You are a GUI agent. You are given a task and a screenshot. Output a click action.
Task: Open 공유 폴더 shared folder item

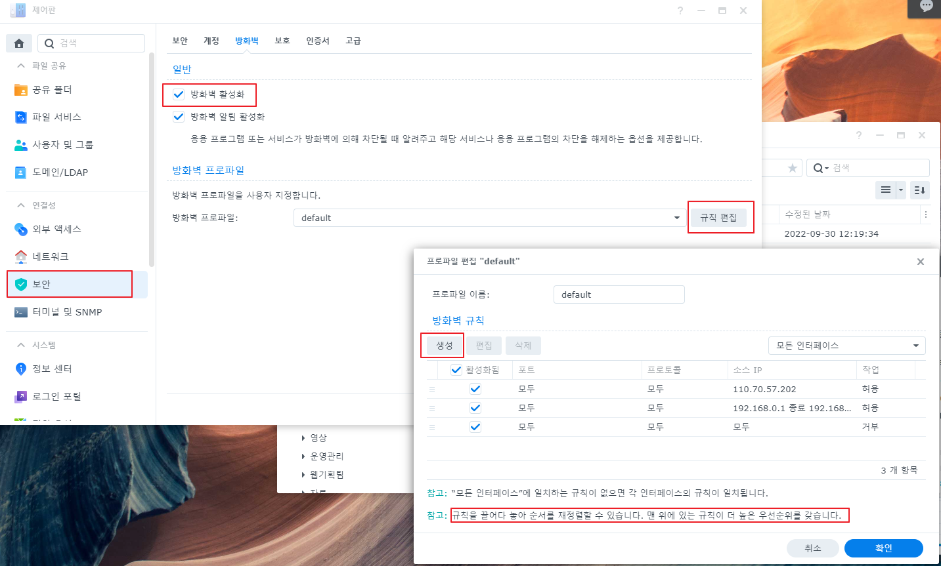tap(77, 90)
